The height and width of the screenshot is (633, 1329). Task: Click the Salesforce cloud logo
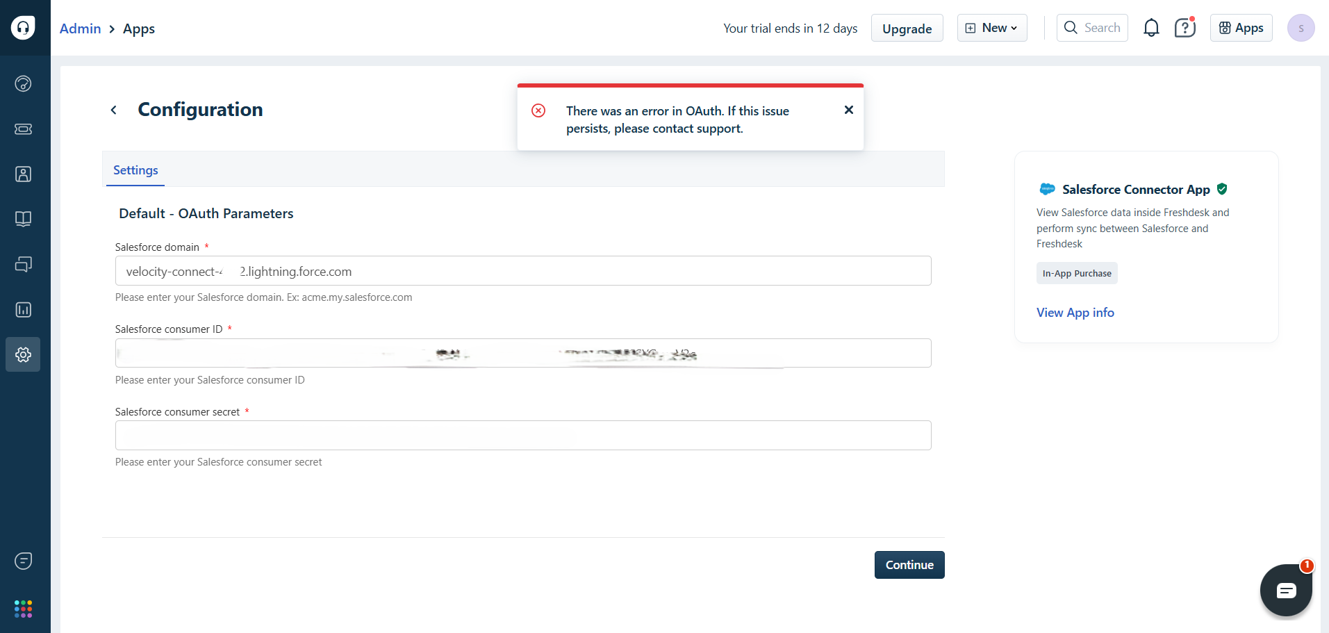tap(1047, 189)
